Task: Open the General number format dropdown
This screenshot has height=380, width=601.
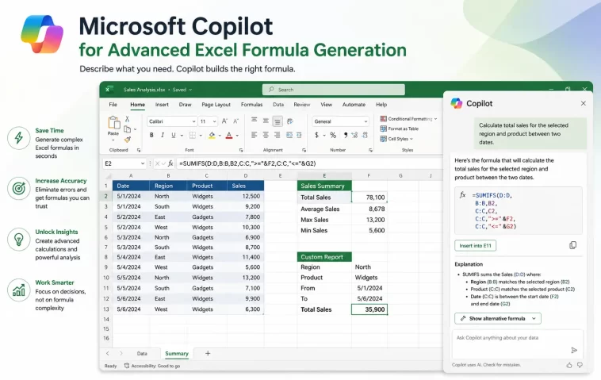Action: click(366, 121)
